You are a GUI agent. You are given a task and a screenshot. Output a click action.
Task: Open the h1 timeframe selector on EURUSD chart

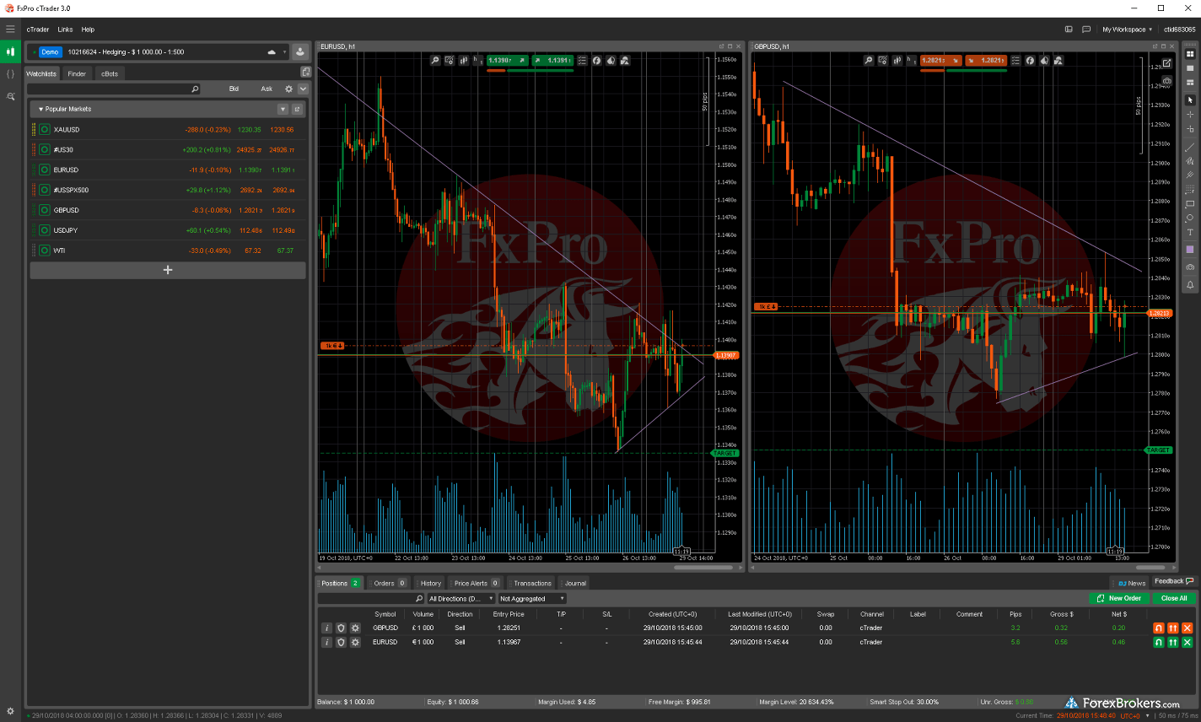click(x=477, y=60)
